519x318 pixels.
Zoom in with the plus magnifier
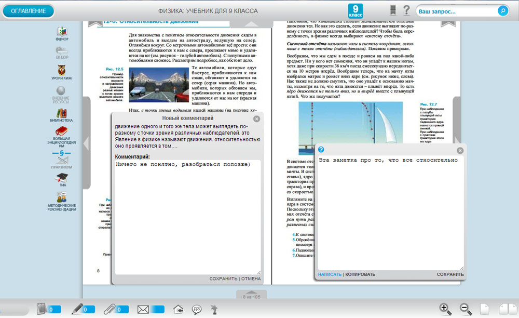445,309
